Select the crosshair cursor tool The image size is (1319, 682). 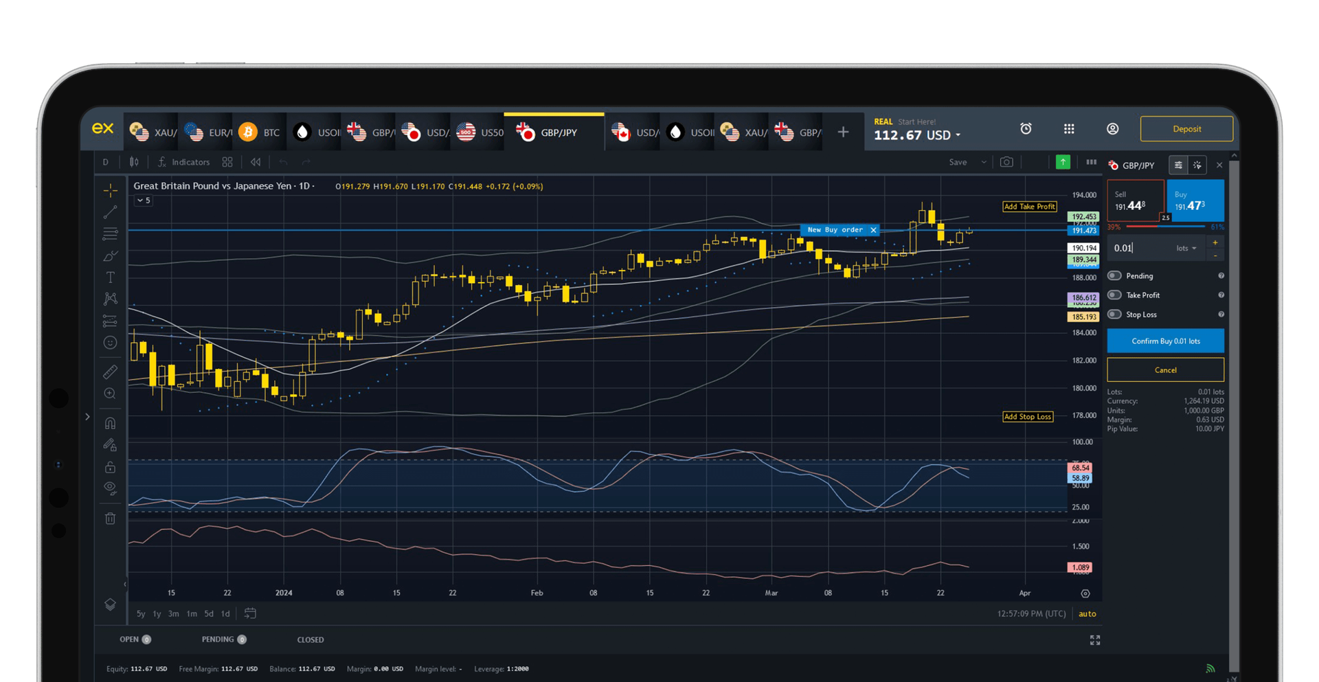(x=110, y=190)
